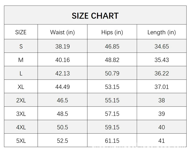Click the SIZE CHART title
The height and width of the screenshot is (153, 191).
[95, 16]
